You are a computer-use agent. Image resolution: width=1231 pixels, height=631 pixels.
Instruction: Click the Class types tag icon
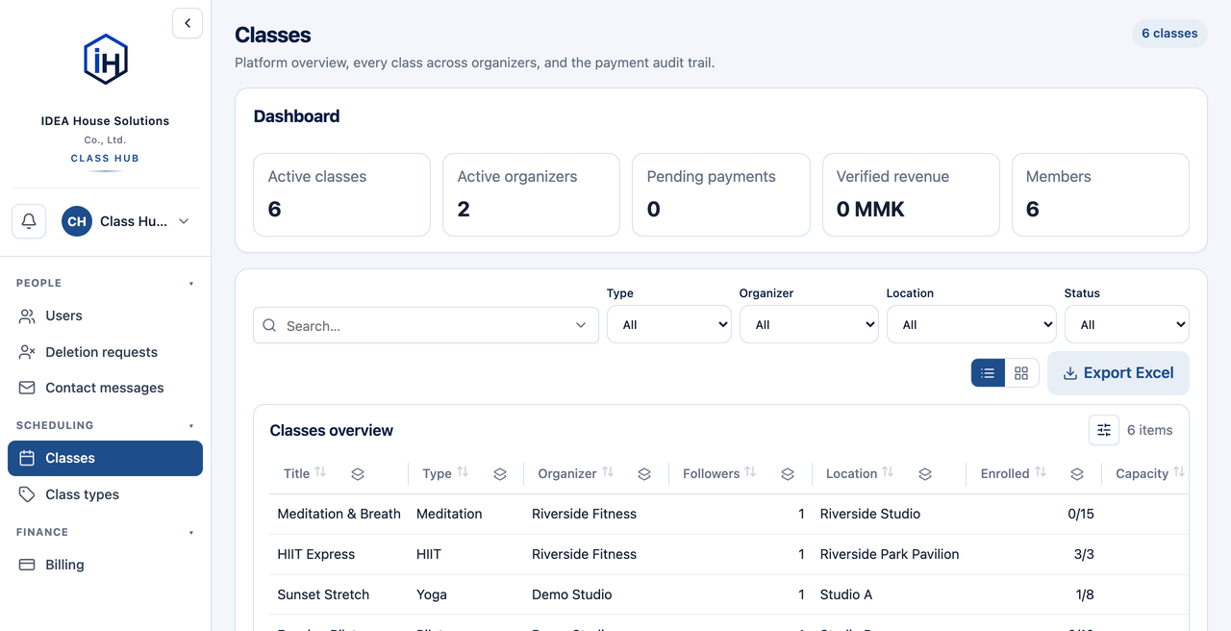point(27,494)
